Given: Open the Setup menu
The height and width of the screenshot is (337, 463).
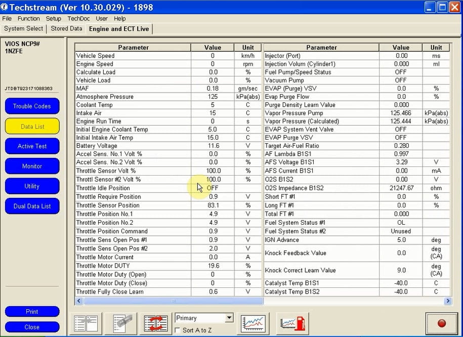Looking at the screenshot, I should pos(54,19).
